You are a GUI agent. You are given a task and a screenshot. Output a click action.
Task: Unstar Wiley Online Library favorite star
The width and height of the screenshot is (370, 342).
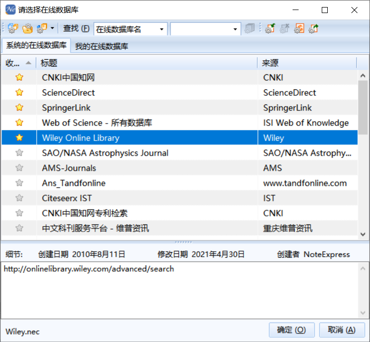[x=19, y=138]
